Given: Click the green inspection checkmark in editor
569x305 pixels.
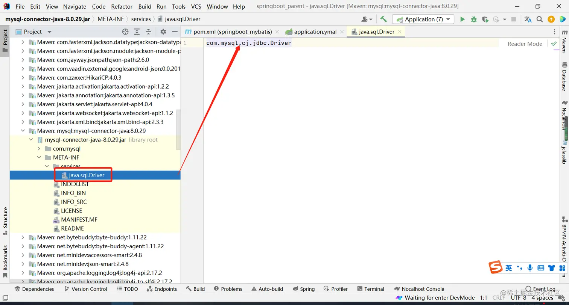Looking at the screenshot, I should point(554,44).
